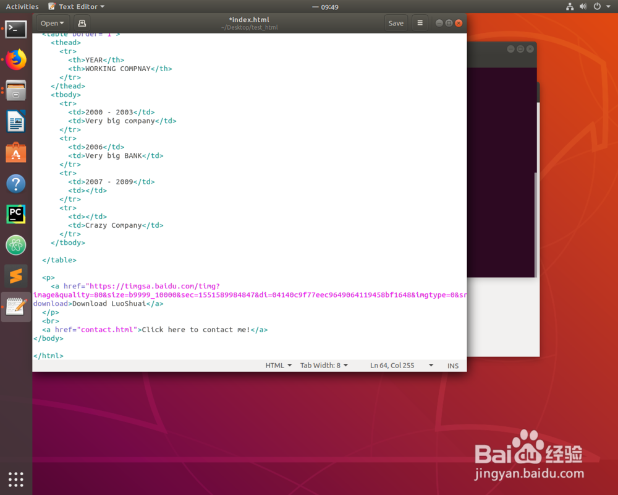Select the Text Editor dock icon
618x495 pixels.
click(16, 307)
